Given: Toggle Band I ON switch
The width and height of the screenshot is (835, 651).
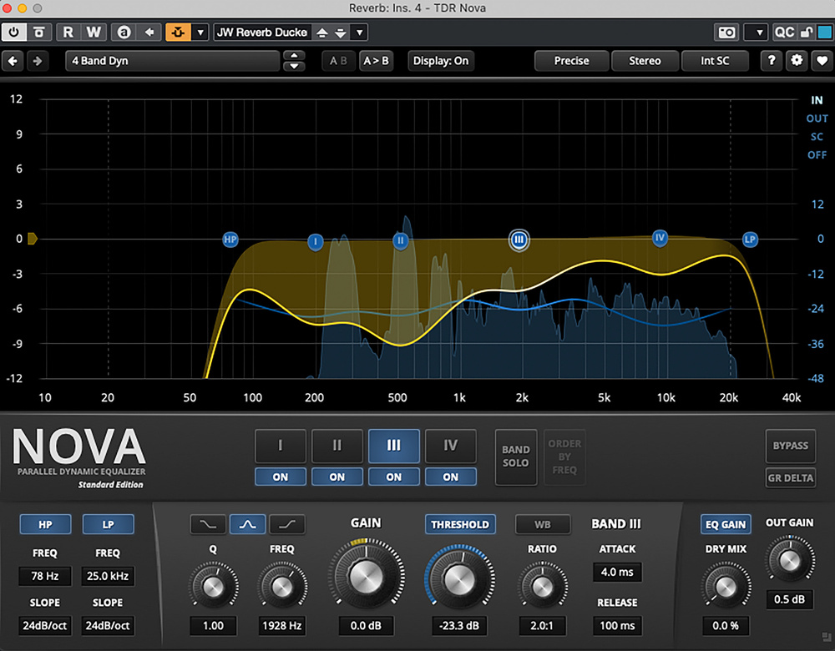Looking at the screenshot, I should coord(280,477).
